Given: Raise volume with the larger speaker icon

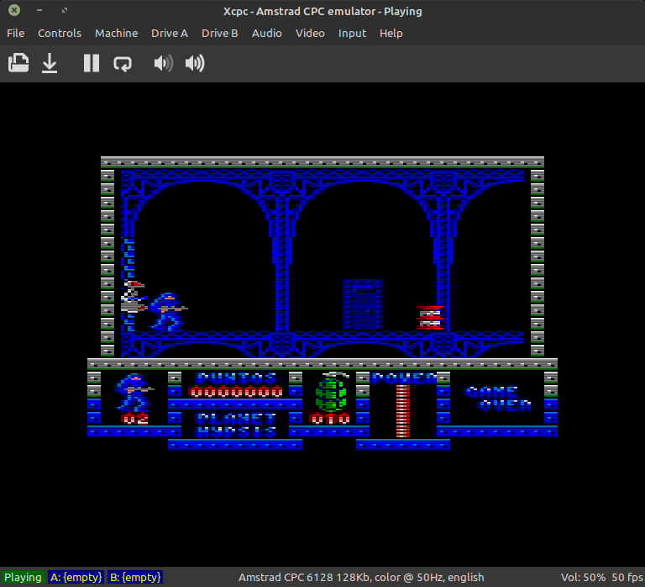Looking at the screenshot, I should click(195, 63).
